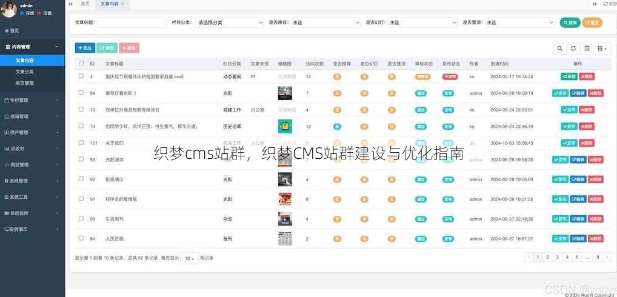
Task: Check the row with ID 73
Action: [81, 109]
